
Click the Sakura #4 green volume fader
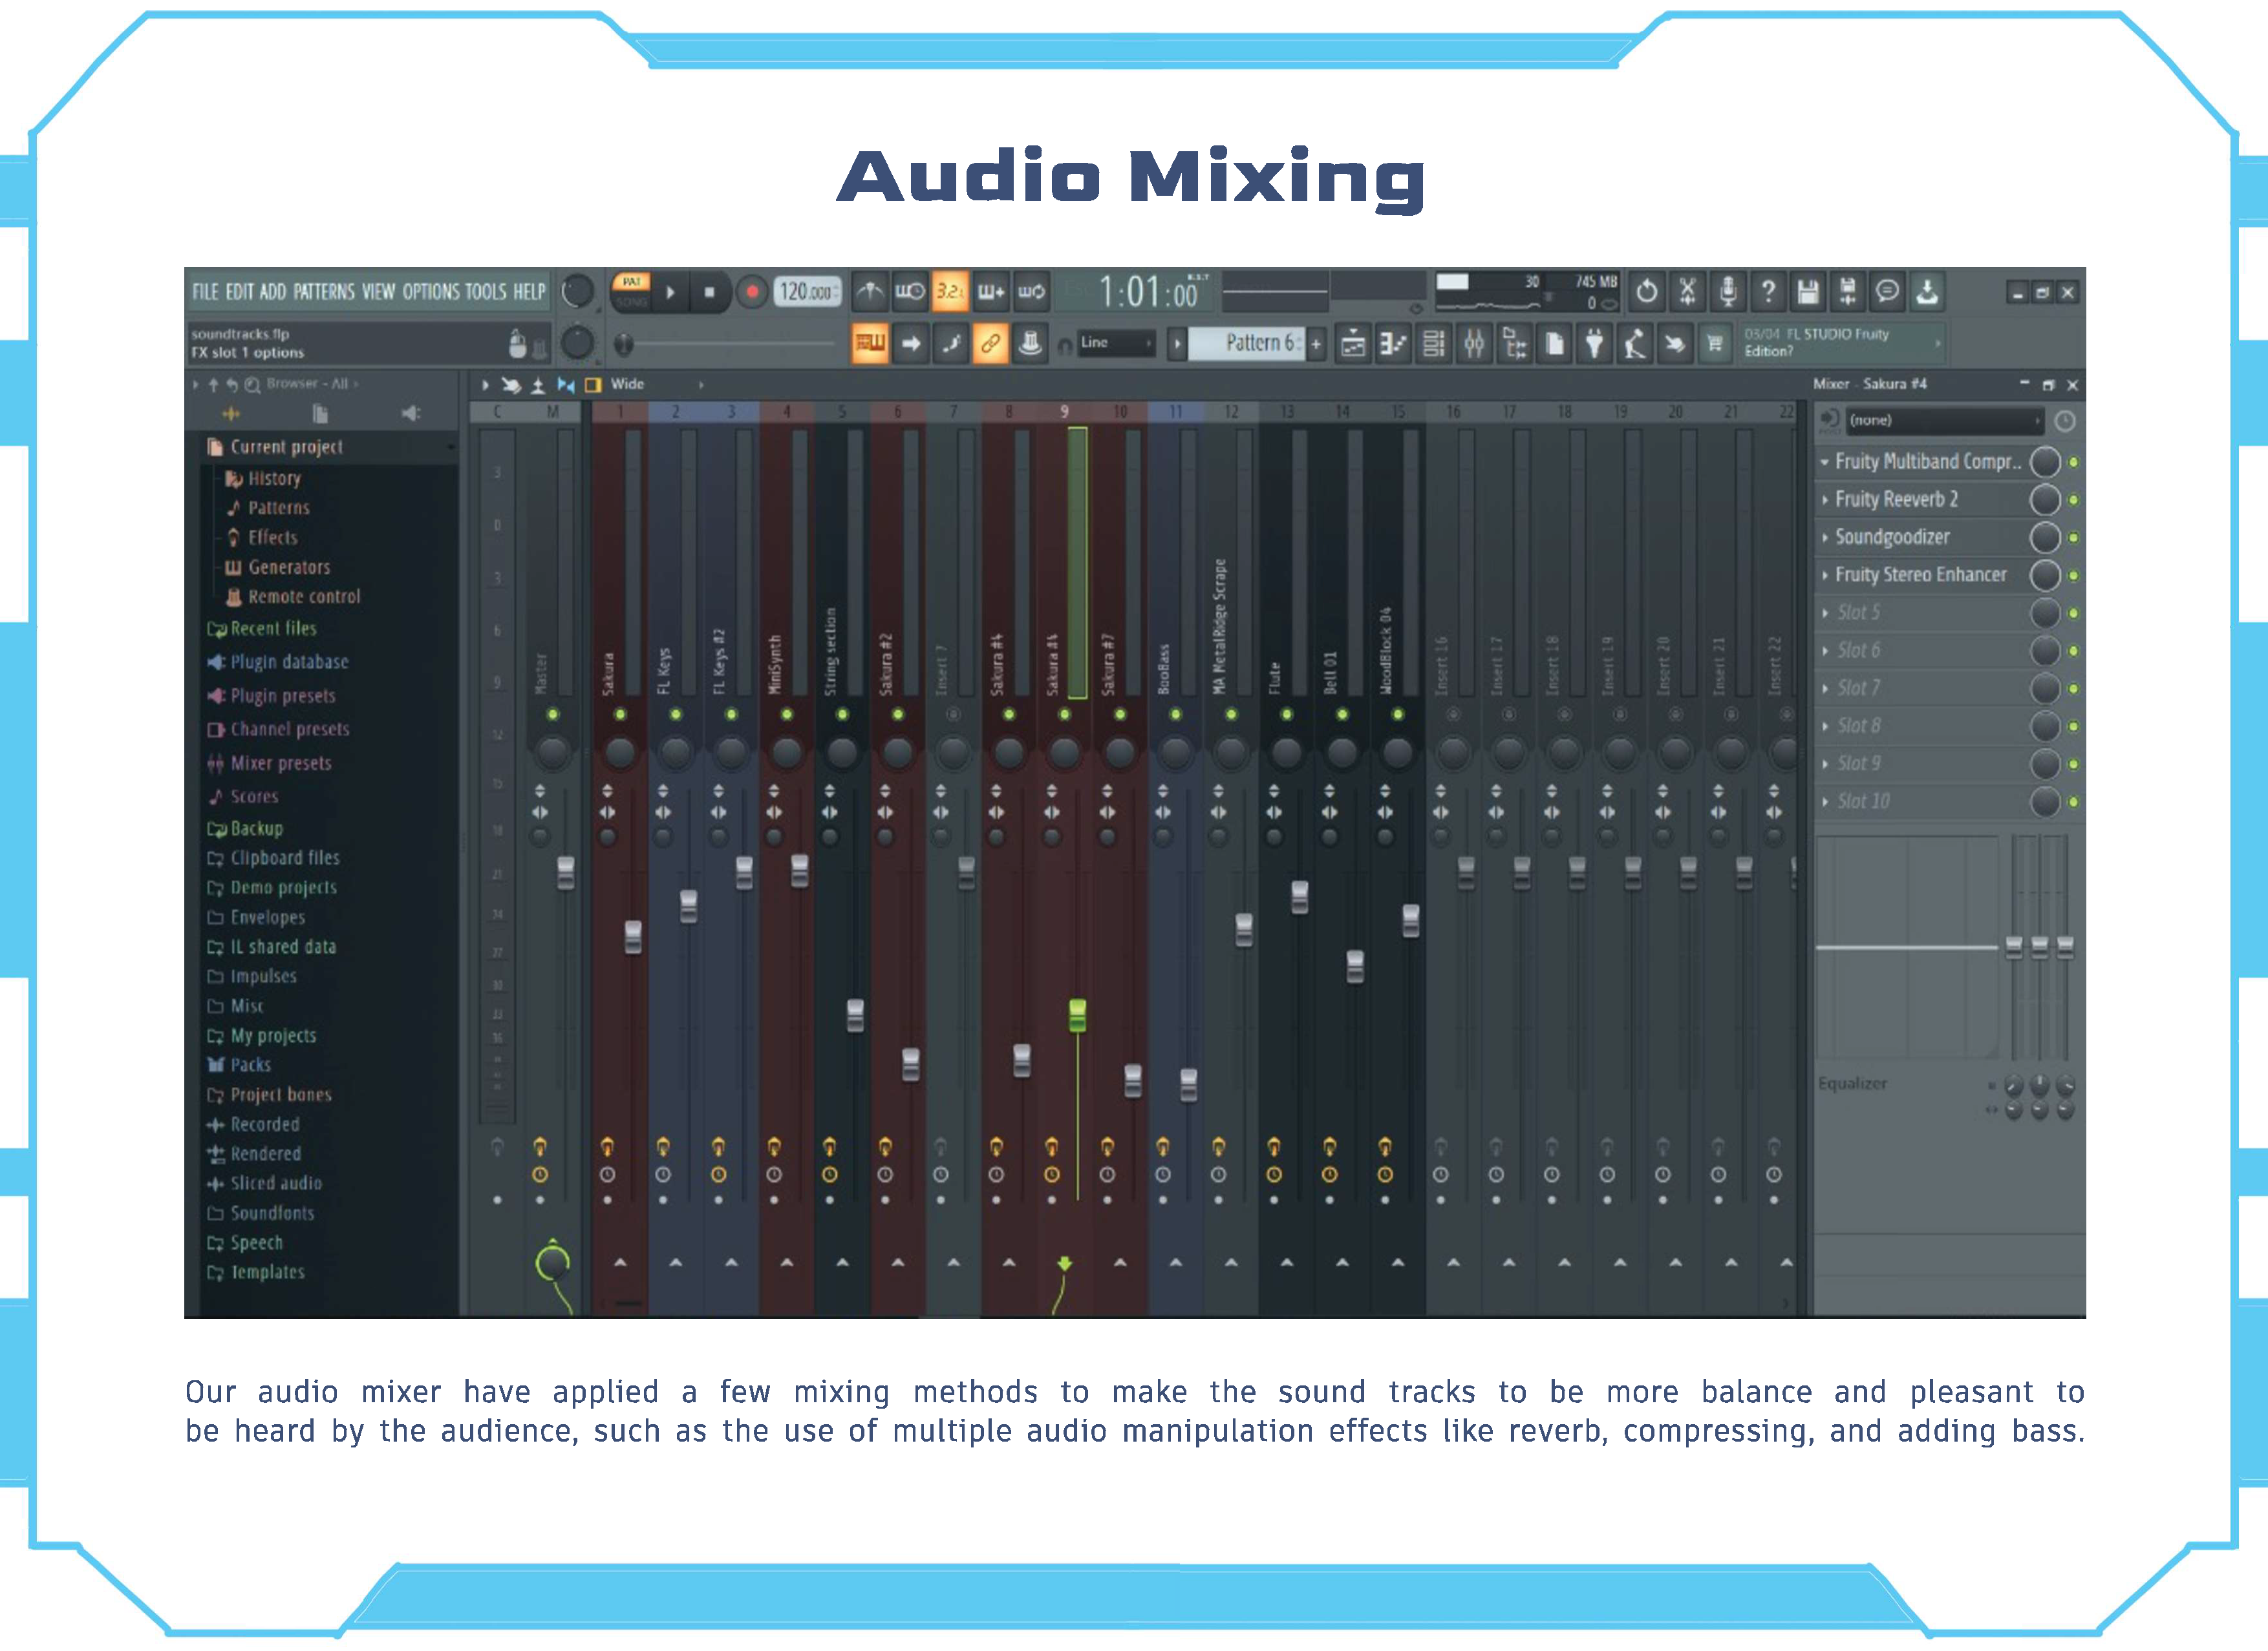point(1077,1015)
